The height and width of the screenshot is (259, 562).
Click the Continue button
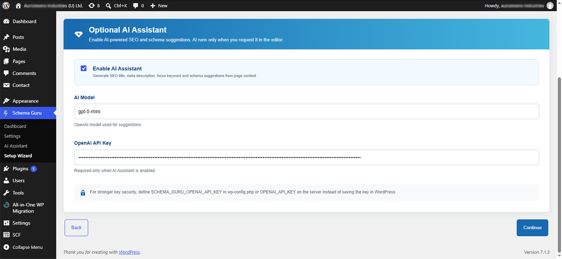[532, 228]
